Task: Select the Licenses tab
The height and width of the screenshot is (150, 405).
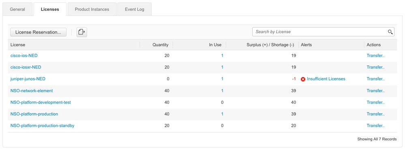Action: pyautogui.click(x=50, y=9)
